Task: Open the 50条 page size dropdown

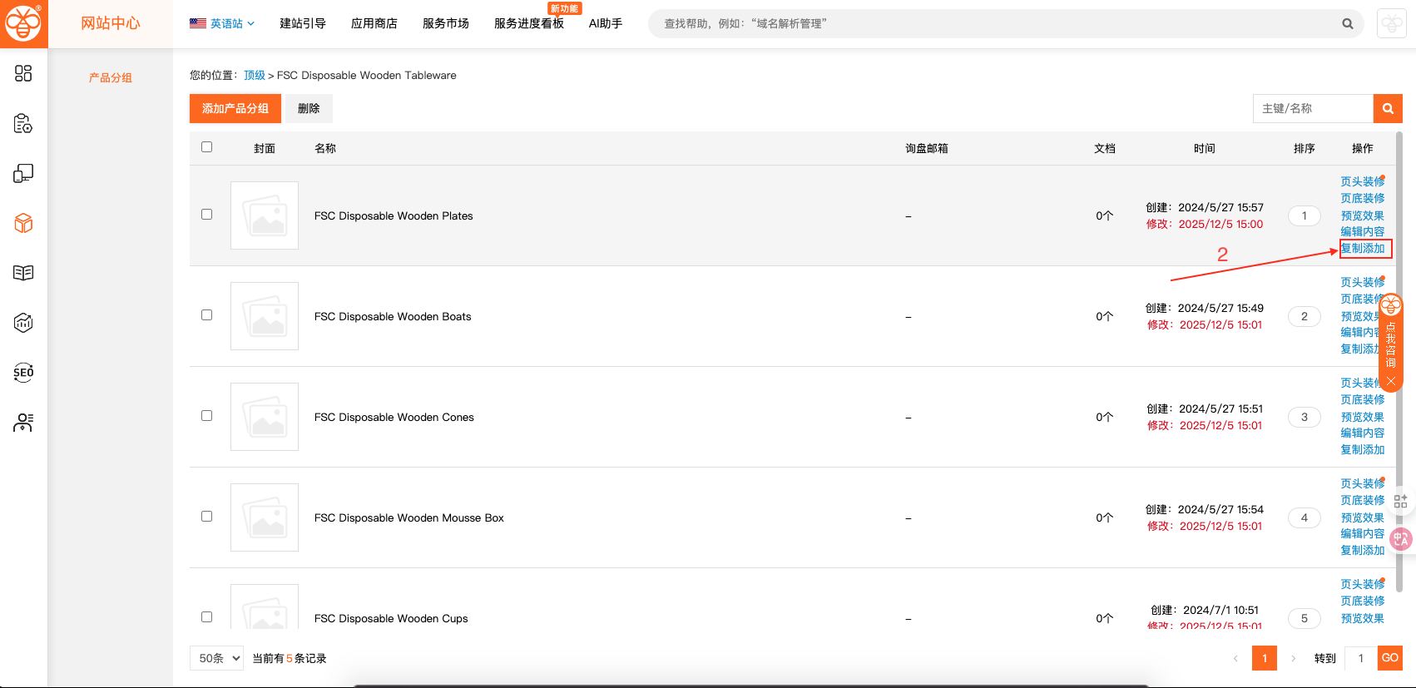Action: 216,658
